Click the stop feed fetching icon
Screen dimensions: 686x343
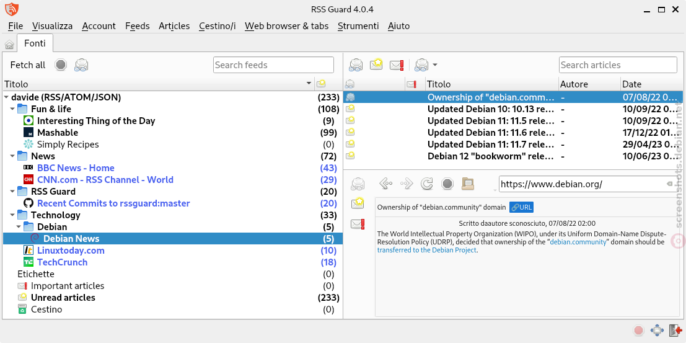click(61, 65)
